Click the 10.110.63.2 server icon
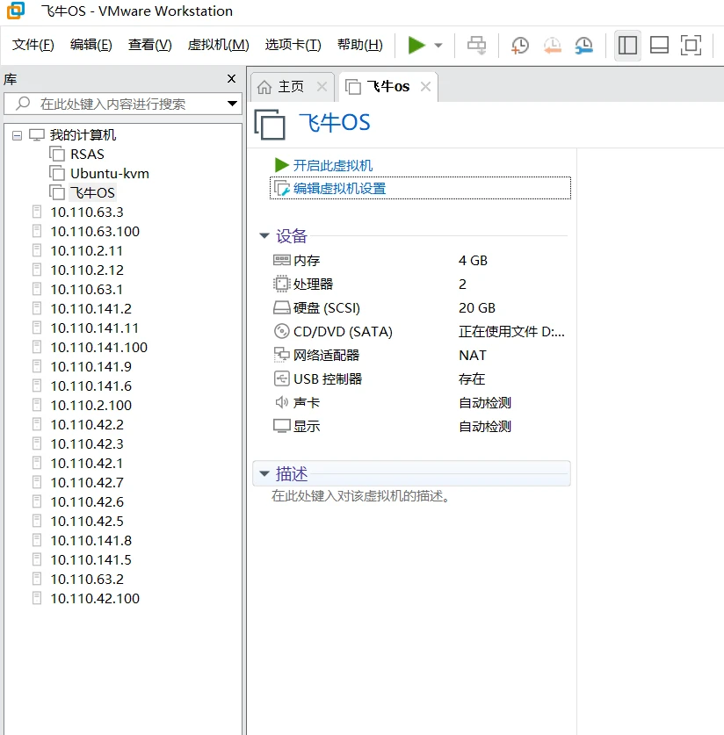This screenshot has height=735, width=724. pyautogui.click(x=37, y=579)
